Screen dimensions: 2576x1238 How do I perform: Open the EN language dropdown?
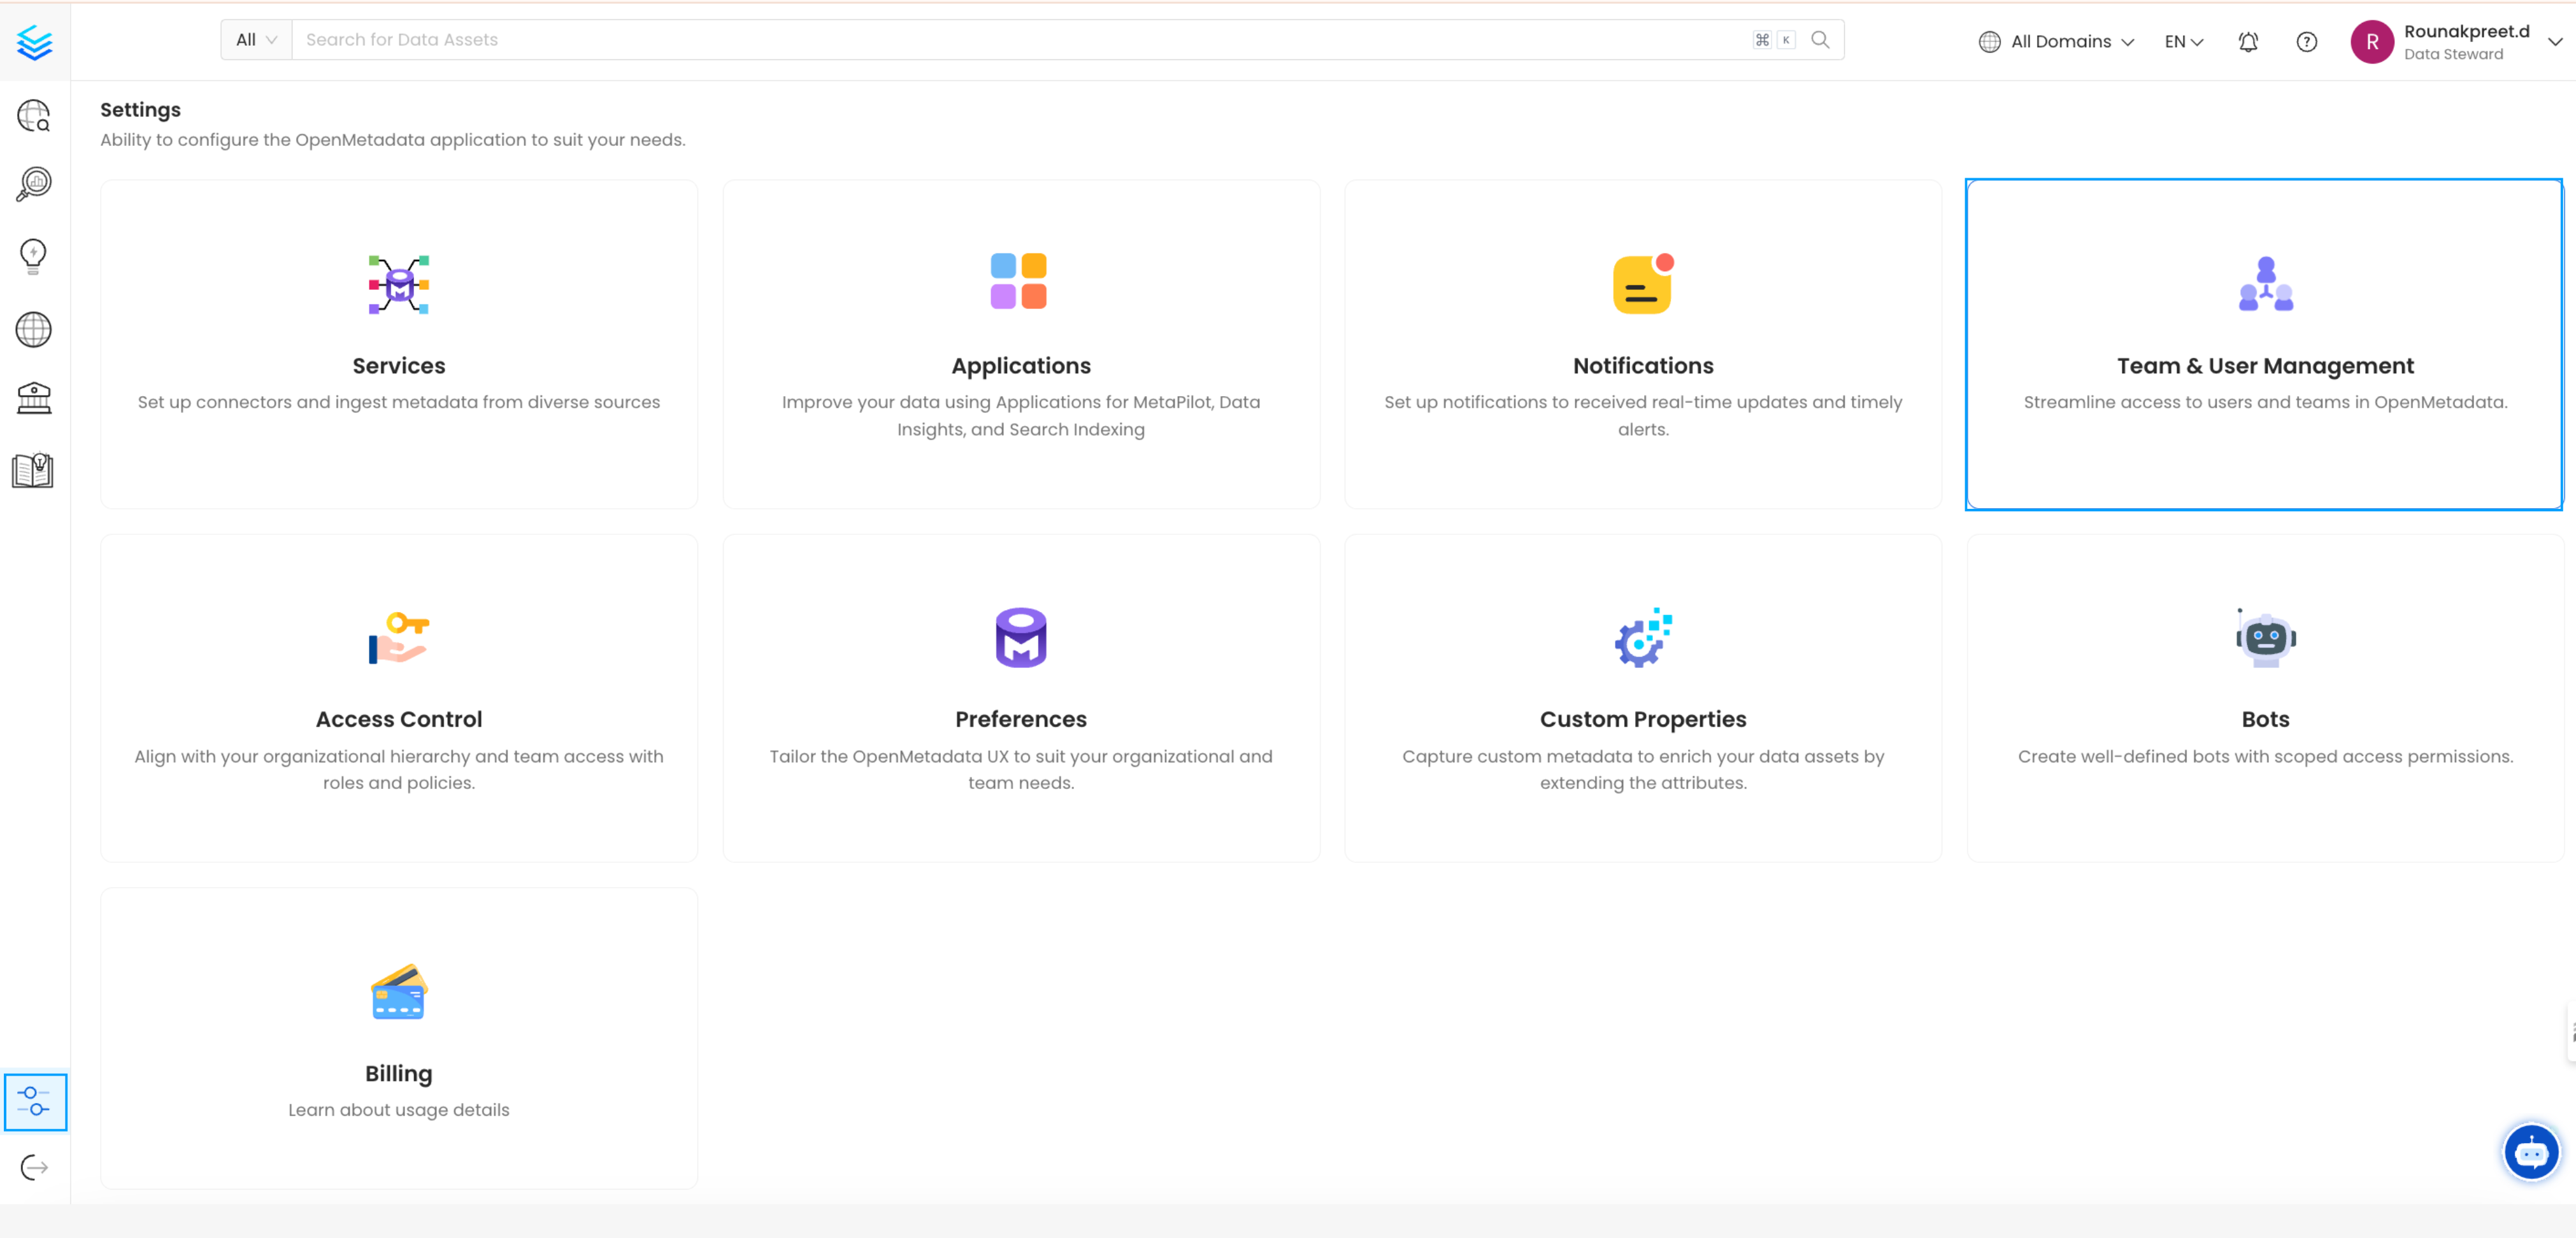2182,41
